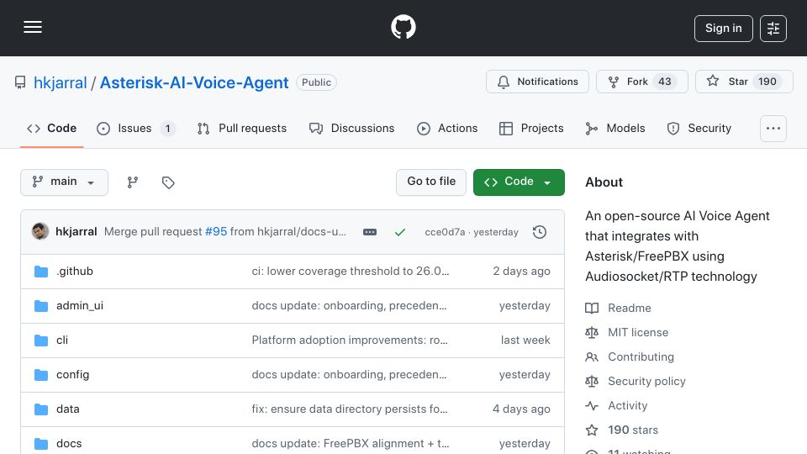This screenshot has height=454, width=807.
Task: Click the '4 days ago' timestamp for data
Action: 521,409
